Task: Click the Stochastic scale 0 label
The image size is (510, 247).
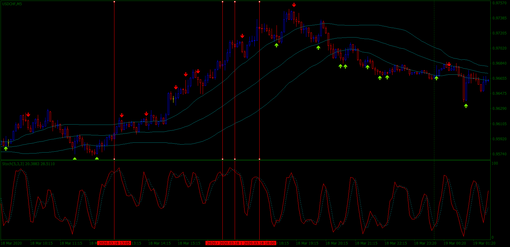Action: tap(492, 237)
